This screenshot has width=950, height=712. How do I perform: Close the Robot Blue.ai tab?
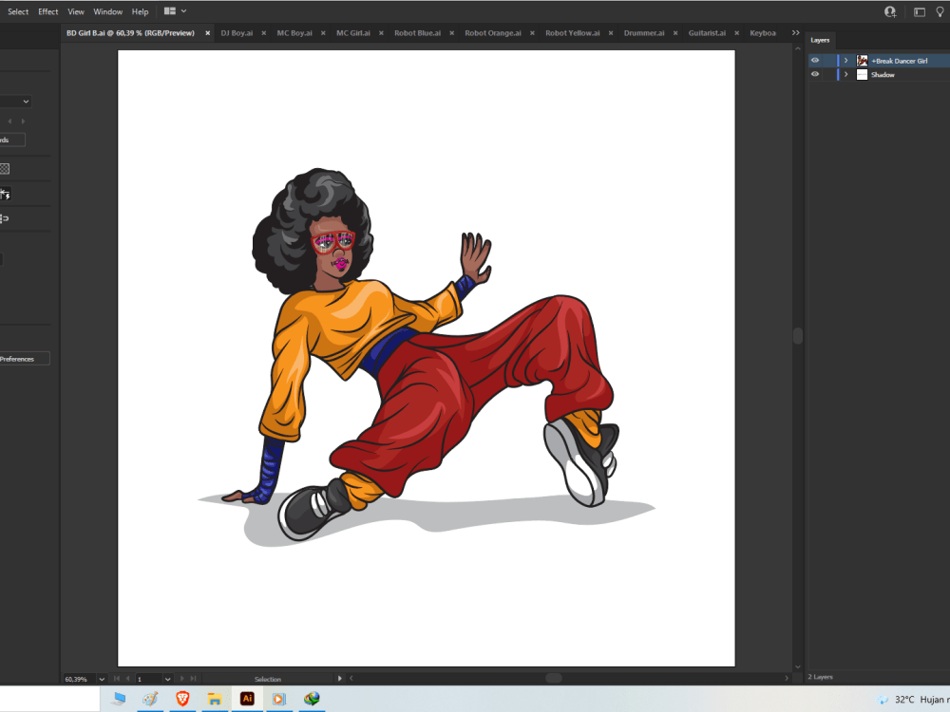click(452, 33)
